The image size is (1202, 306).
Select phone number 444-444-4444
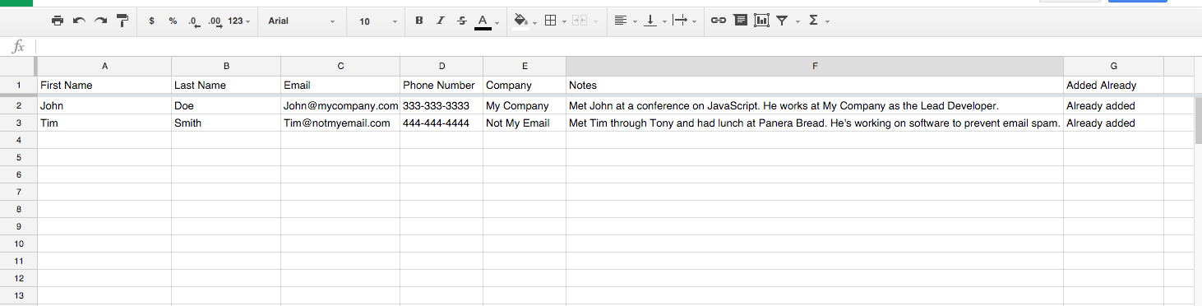point(442,123)
